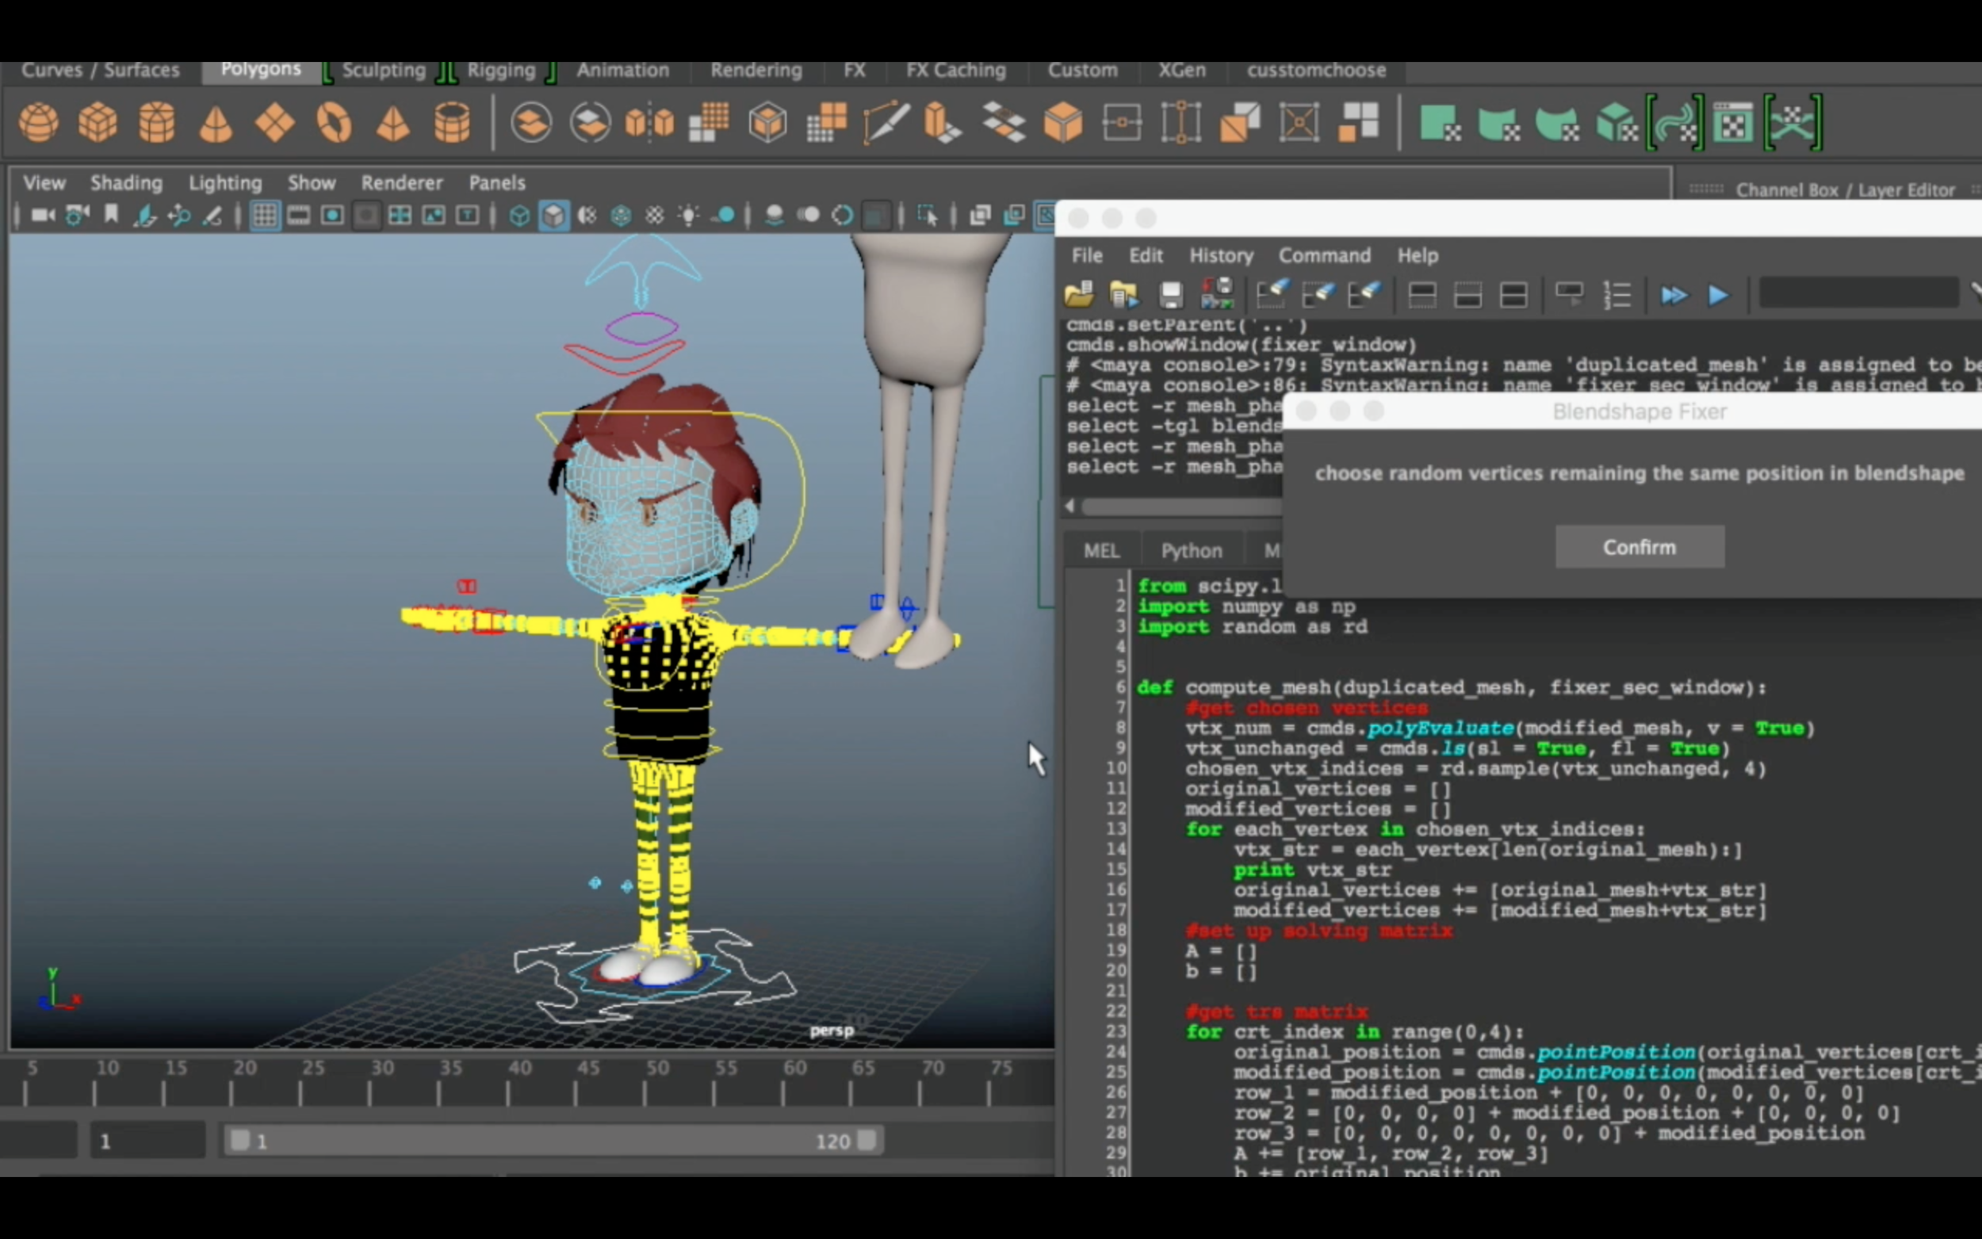Toggle resolution gate in viewport toolbar
Screen dimensions: 1982x1239
(332, 216)
